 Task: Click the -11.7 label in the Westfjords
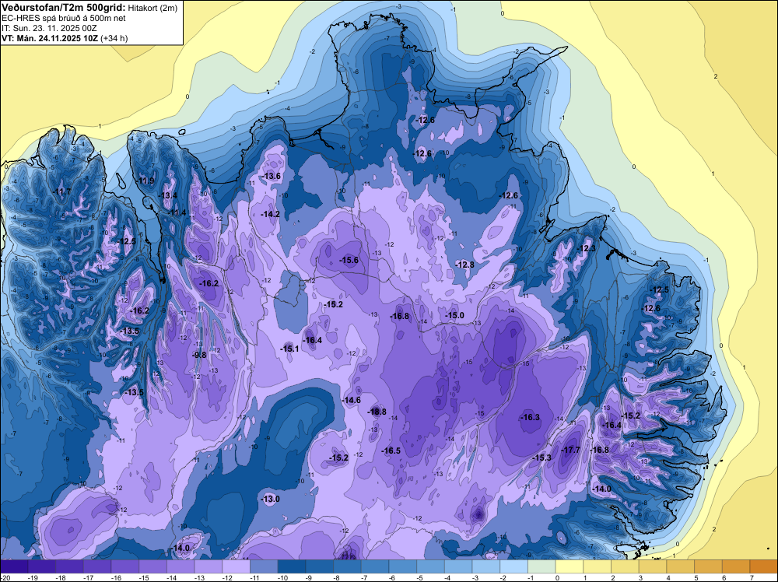[62, 191]
